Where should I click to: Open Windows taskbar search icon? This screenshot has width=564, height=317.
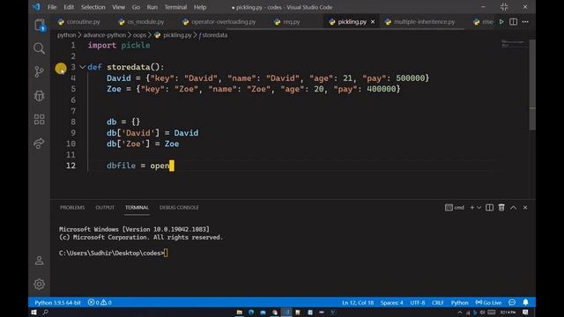pos(46,313)
